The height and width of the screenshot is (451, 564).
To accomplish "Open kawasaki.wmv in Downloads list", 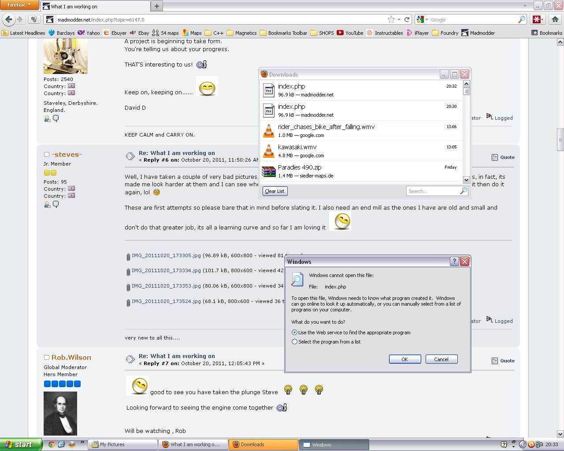I will 361,151.
